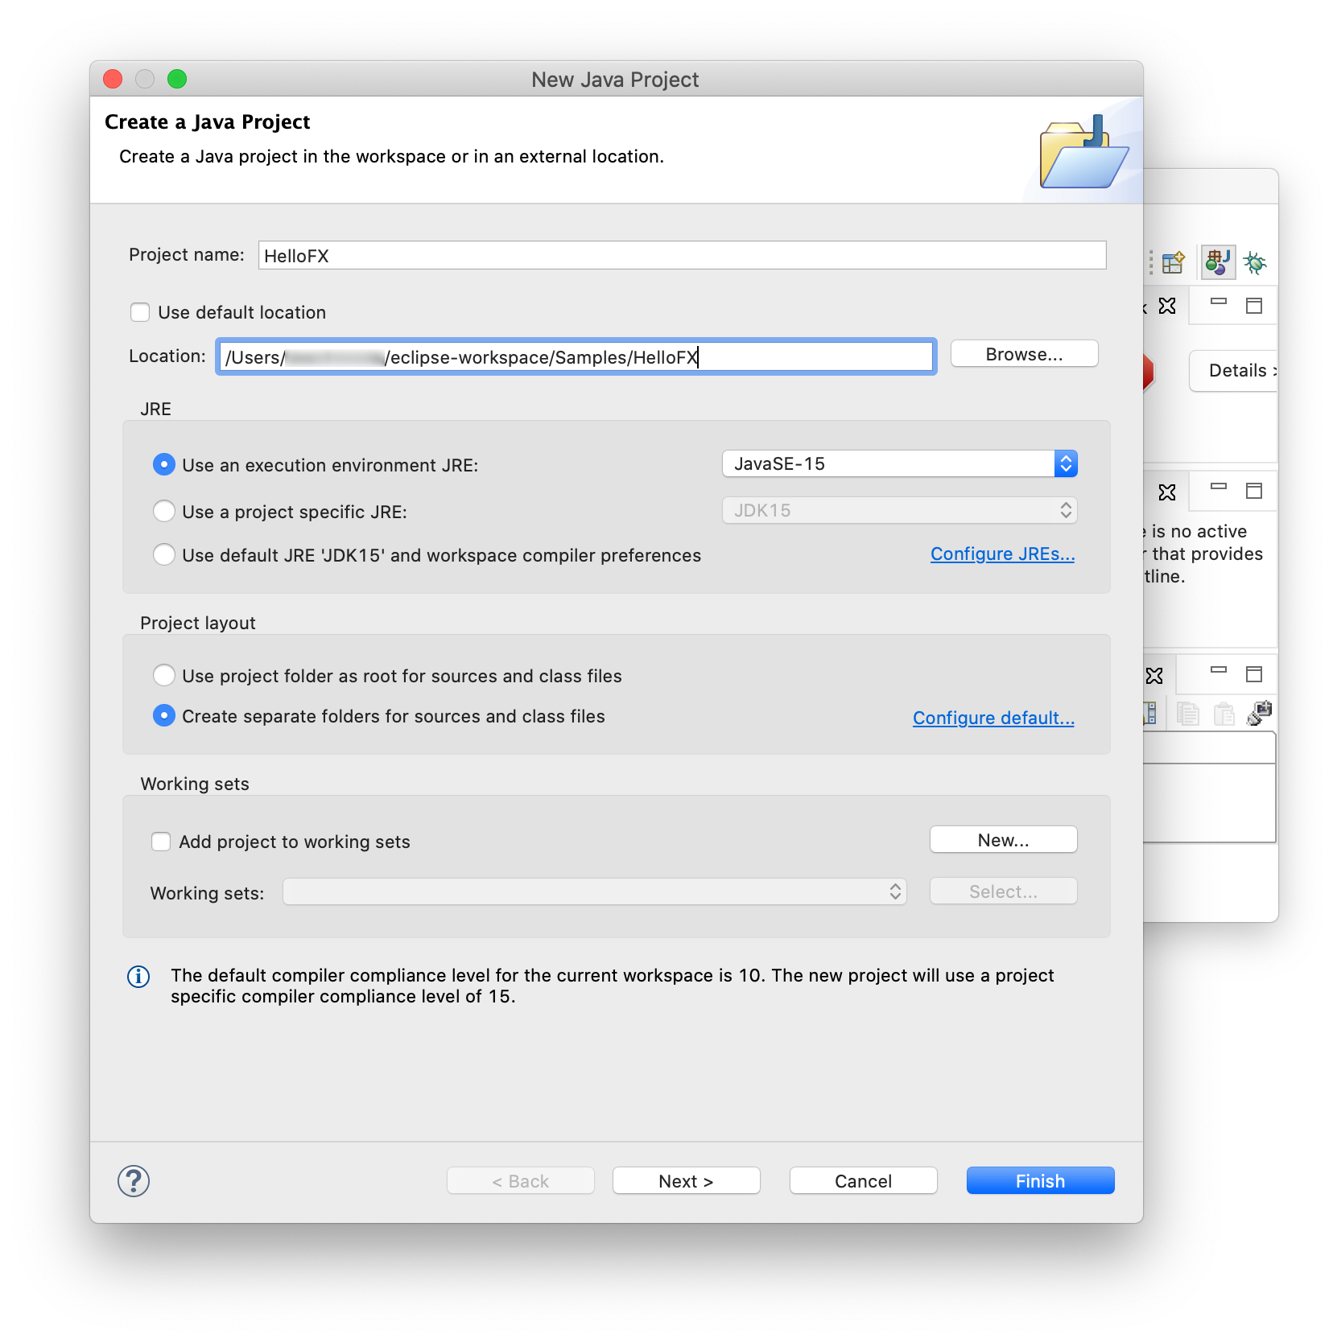Click the green zoom window button

[x=177, y=79]
